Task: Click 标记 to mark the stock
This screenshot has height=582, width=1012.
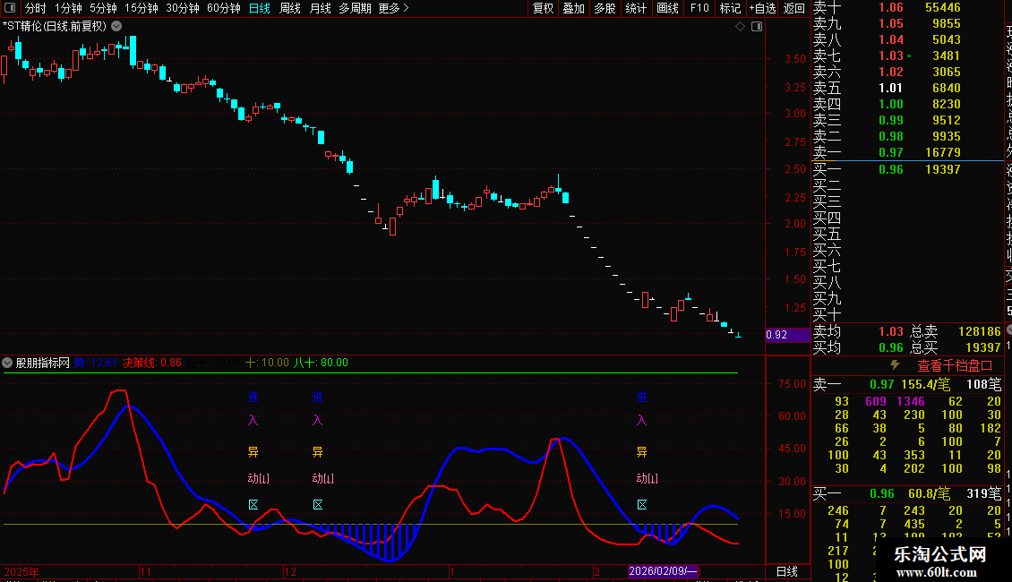Action: pyautogui.click(x=730, y=8)
